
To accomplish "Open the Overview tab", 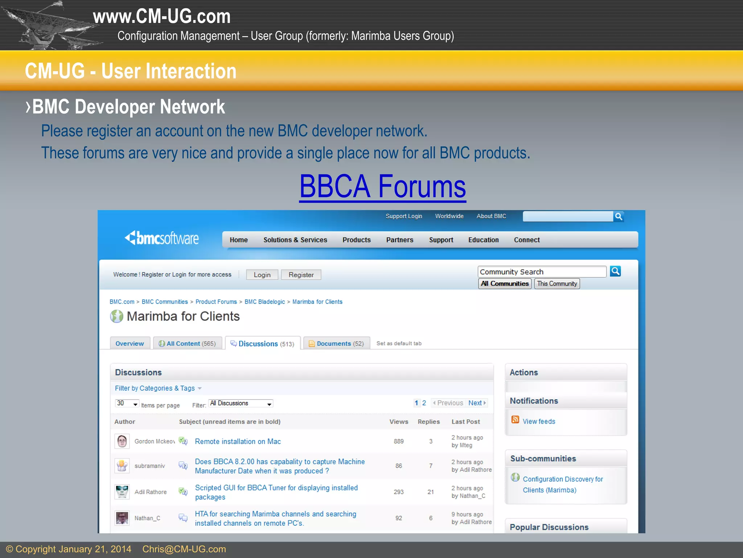I will click(x=130, y=343).
